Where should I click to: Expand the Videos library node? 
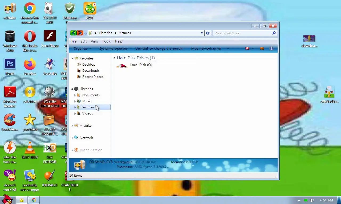pos(75,113)
